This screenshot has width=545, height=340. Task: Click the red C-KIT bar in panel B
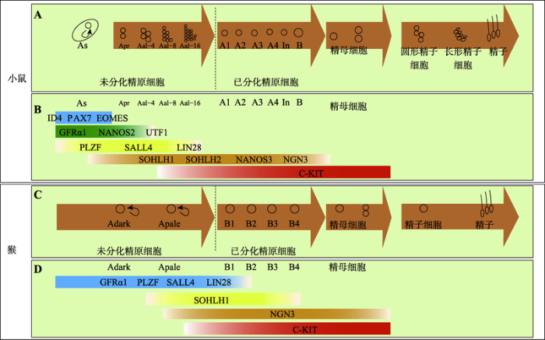273,172
